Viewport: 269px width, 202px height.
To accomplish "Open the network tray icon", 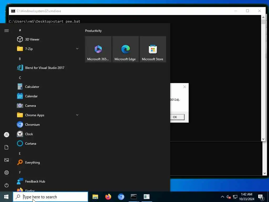I will 235,197.
